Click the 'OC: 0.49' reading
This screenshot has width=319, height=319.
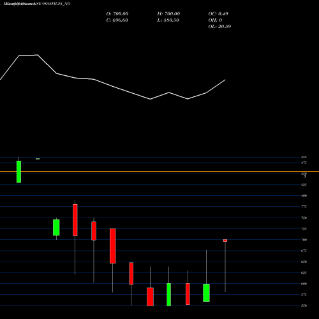tap(218, 14)
